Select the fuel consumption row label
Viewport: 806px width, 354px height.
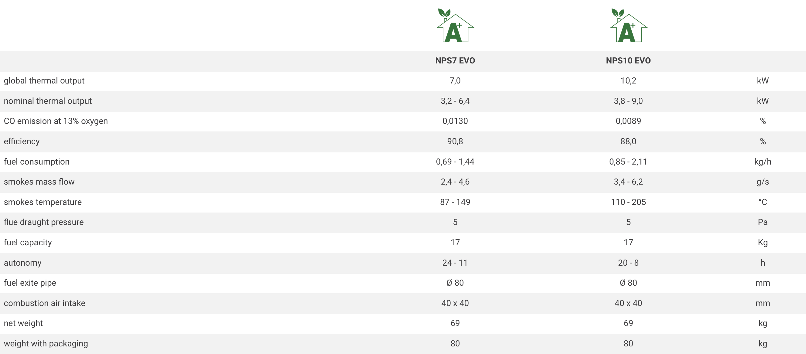(x=37, y=162)
